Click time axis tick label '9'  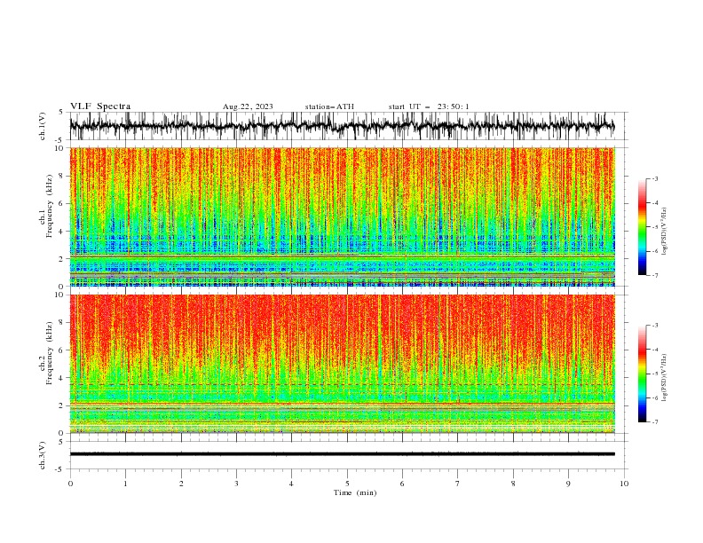(x=568, y=484)
